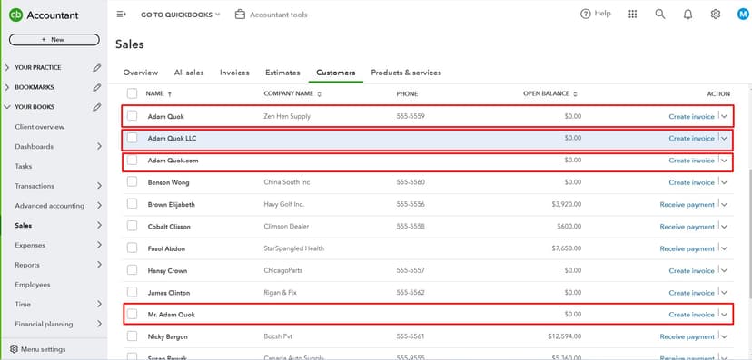752x360 pixels.
Task: Open the notifications bell icon
Action: pyautogui.click(x=688, y=15)
